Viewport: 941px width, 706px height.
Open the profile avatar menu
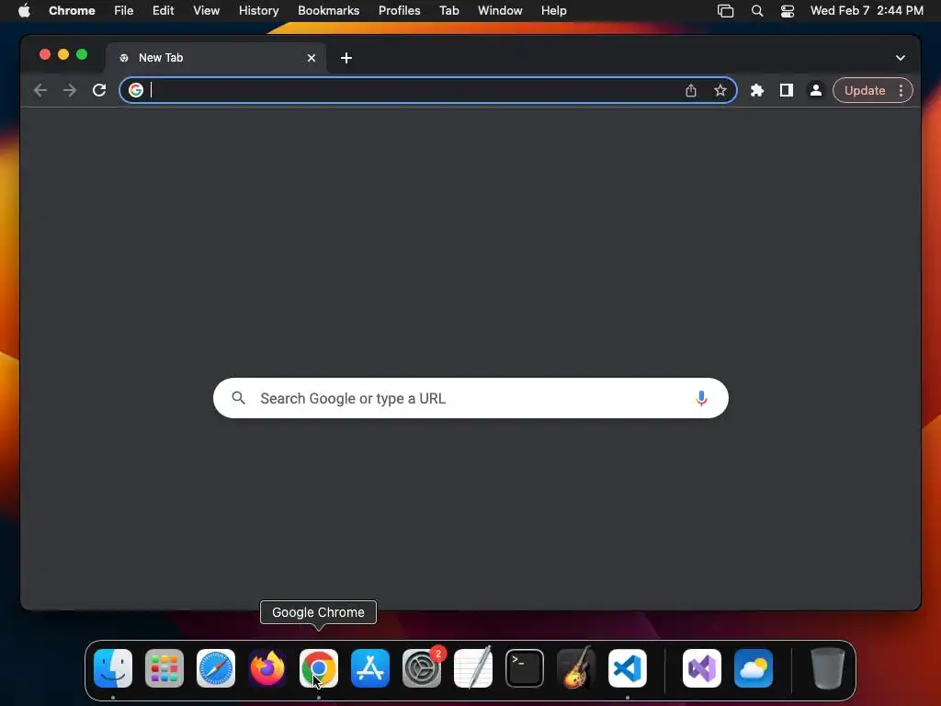(x=816, y=90)
